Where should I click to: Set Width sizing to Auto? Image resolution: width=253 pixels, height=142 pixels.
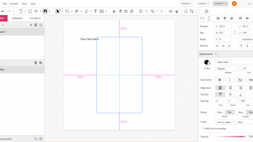pyautogui.click(x=220, y=112)
